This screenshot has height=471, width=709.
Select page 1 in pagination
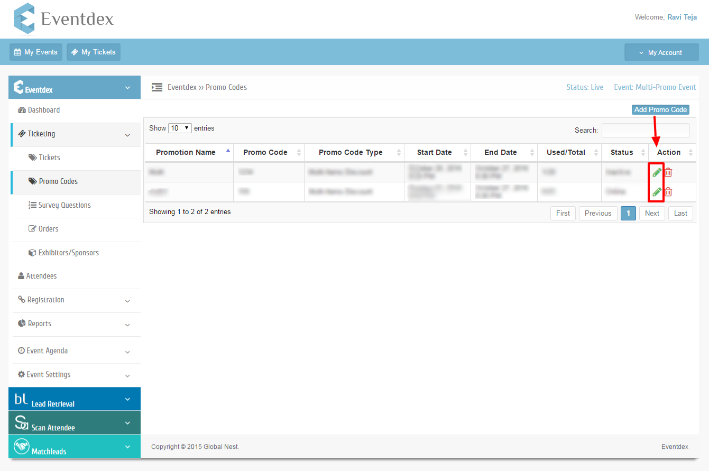pyautogui.click(x=628, y=213)
